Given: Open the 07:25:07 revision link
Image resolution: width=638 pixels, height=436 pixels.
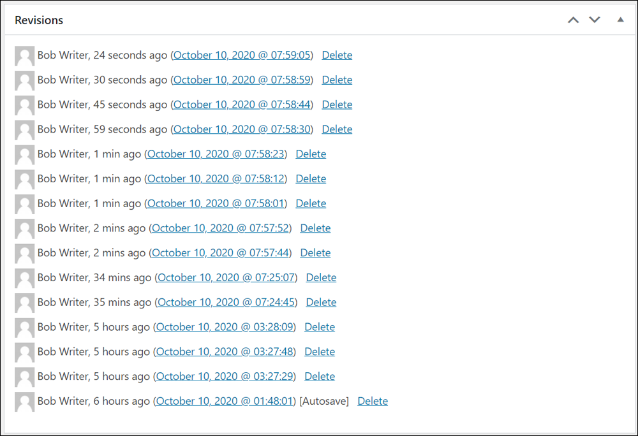Looking at the screenshot, I should click(x=226, y=277).
